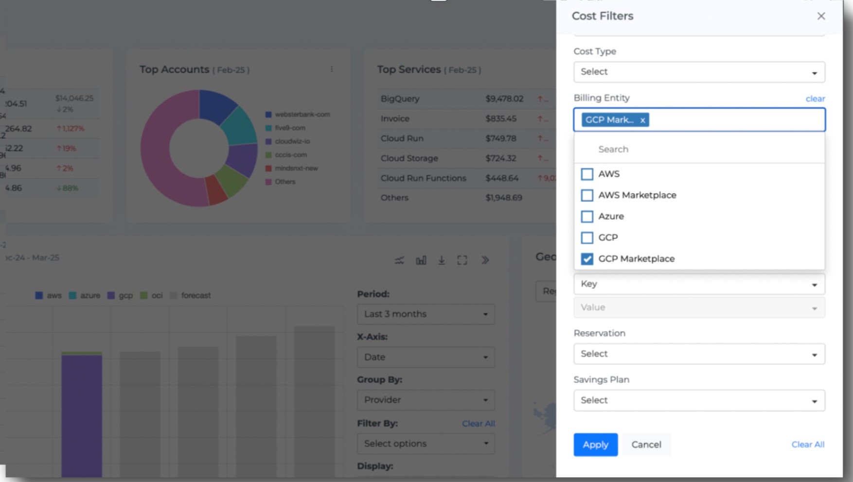The height and width of the screenshot is (482, 853).
Task: Expand the Key dropdown
Action: click(699, 284)
